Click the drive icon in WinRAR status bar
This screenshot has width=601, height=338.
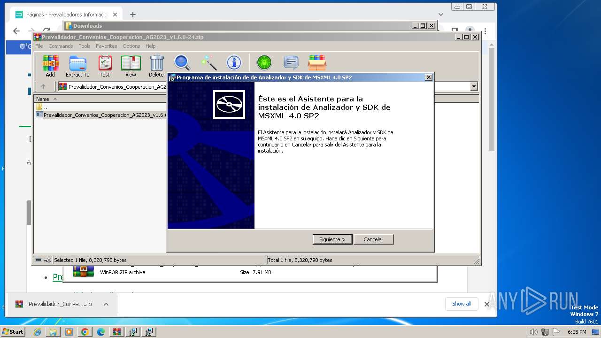point(39,260)
